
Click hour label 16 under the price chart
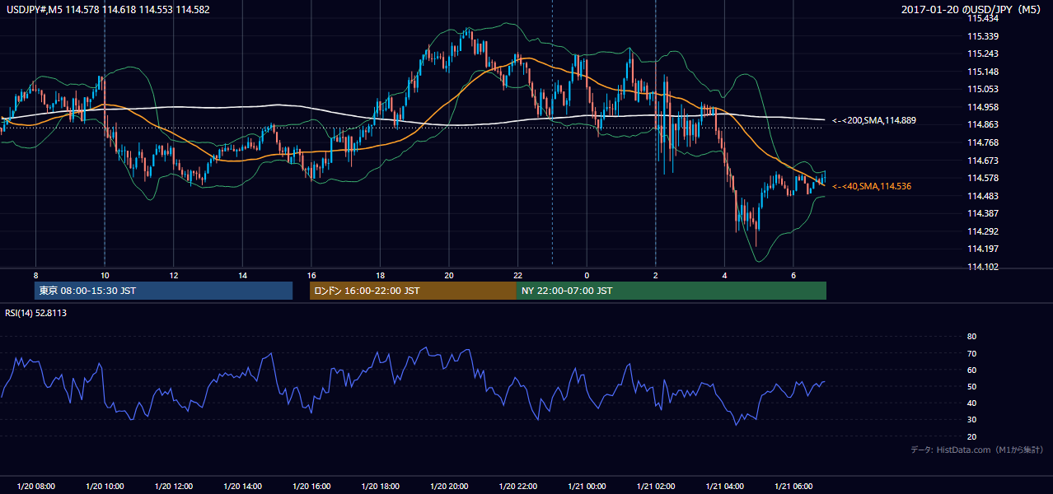tap(311, 275)
